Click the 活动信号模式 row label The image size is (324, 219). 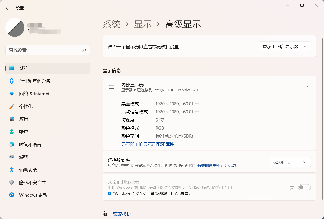coord(134,112)
